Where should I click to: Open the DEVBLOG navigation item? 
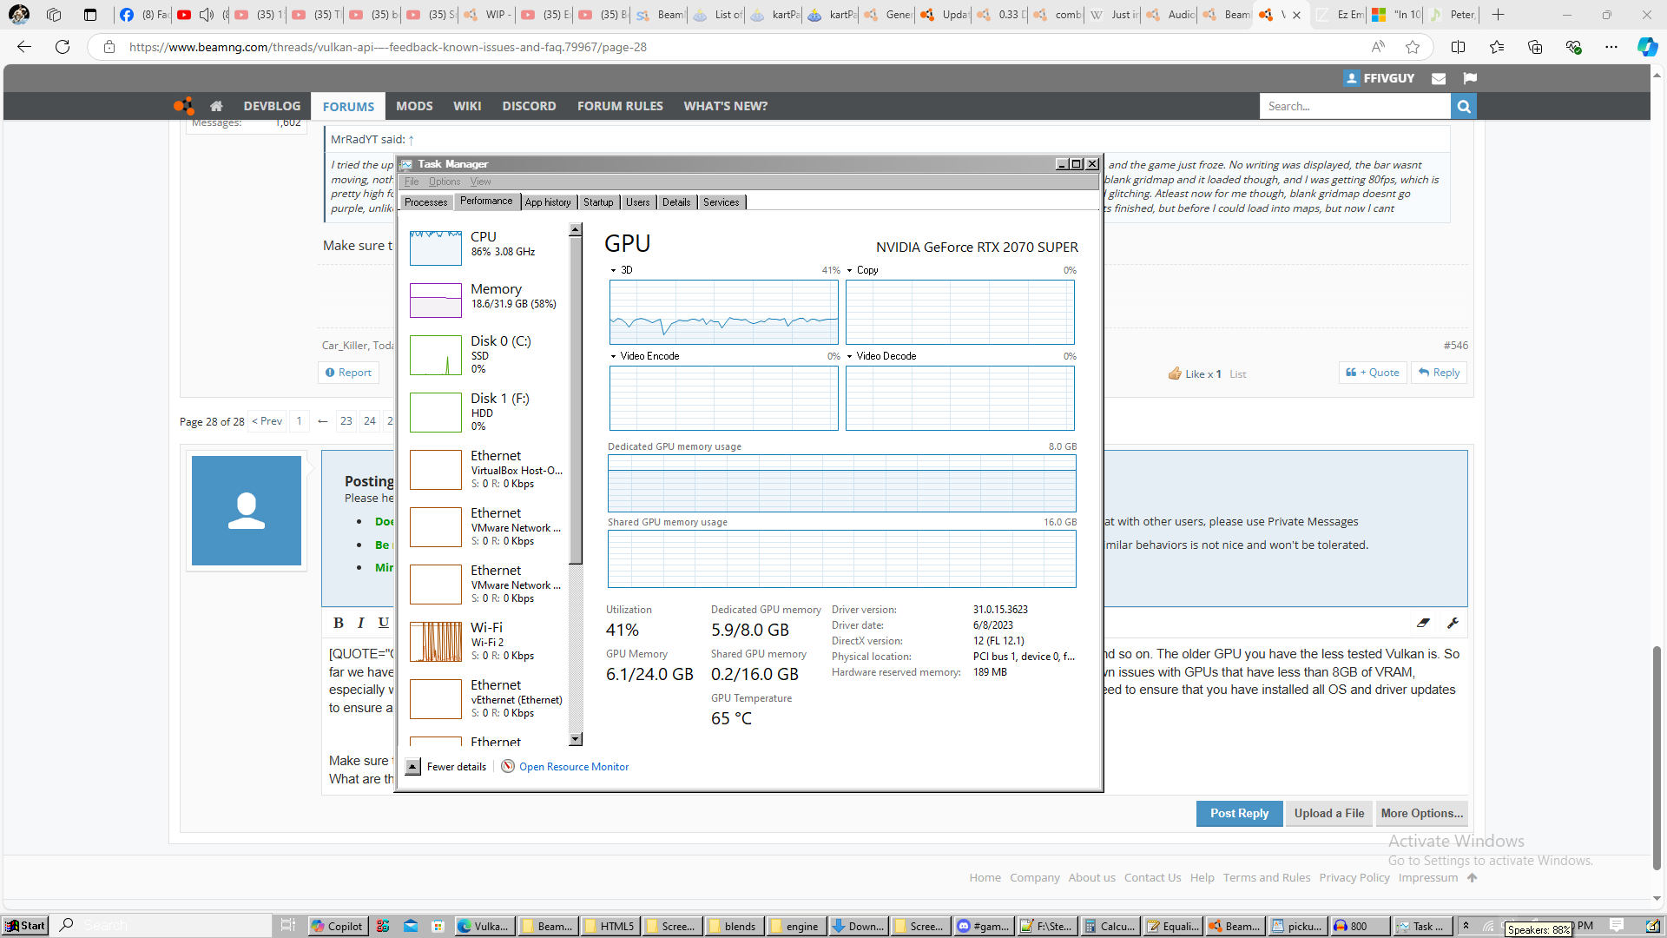pyautogui.click(x=272, y=106)
